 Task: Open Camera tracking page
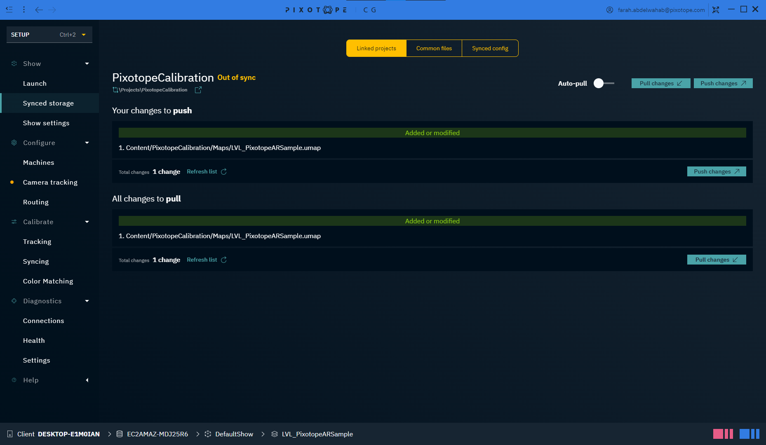click(49, 182)
